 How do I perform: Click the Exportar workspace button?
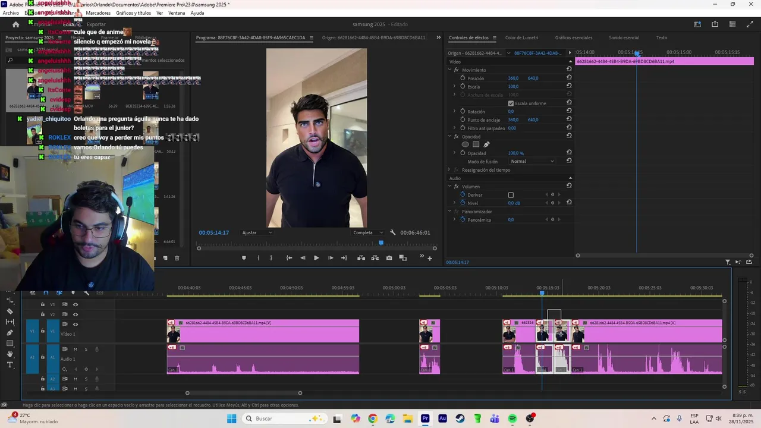point(96,24)
